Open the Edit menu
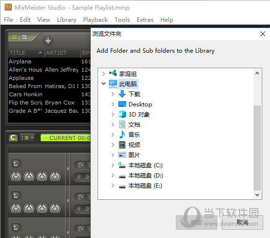270x238 pixels. click(x=25, y=20)
